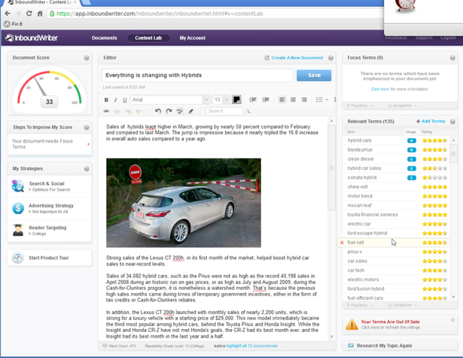Dismiss the Terms Are Out Of Date notice
This screenshot has width=463, height=358.
tap(452, 320)
